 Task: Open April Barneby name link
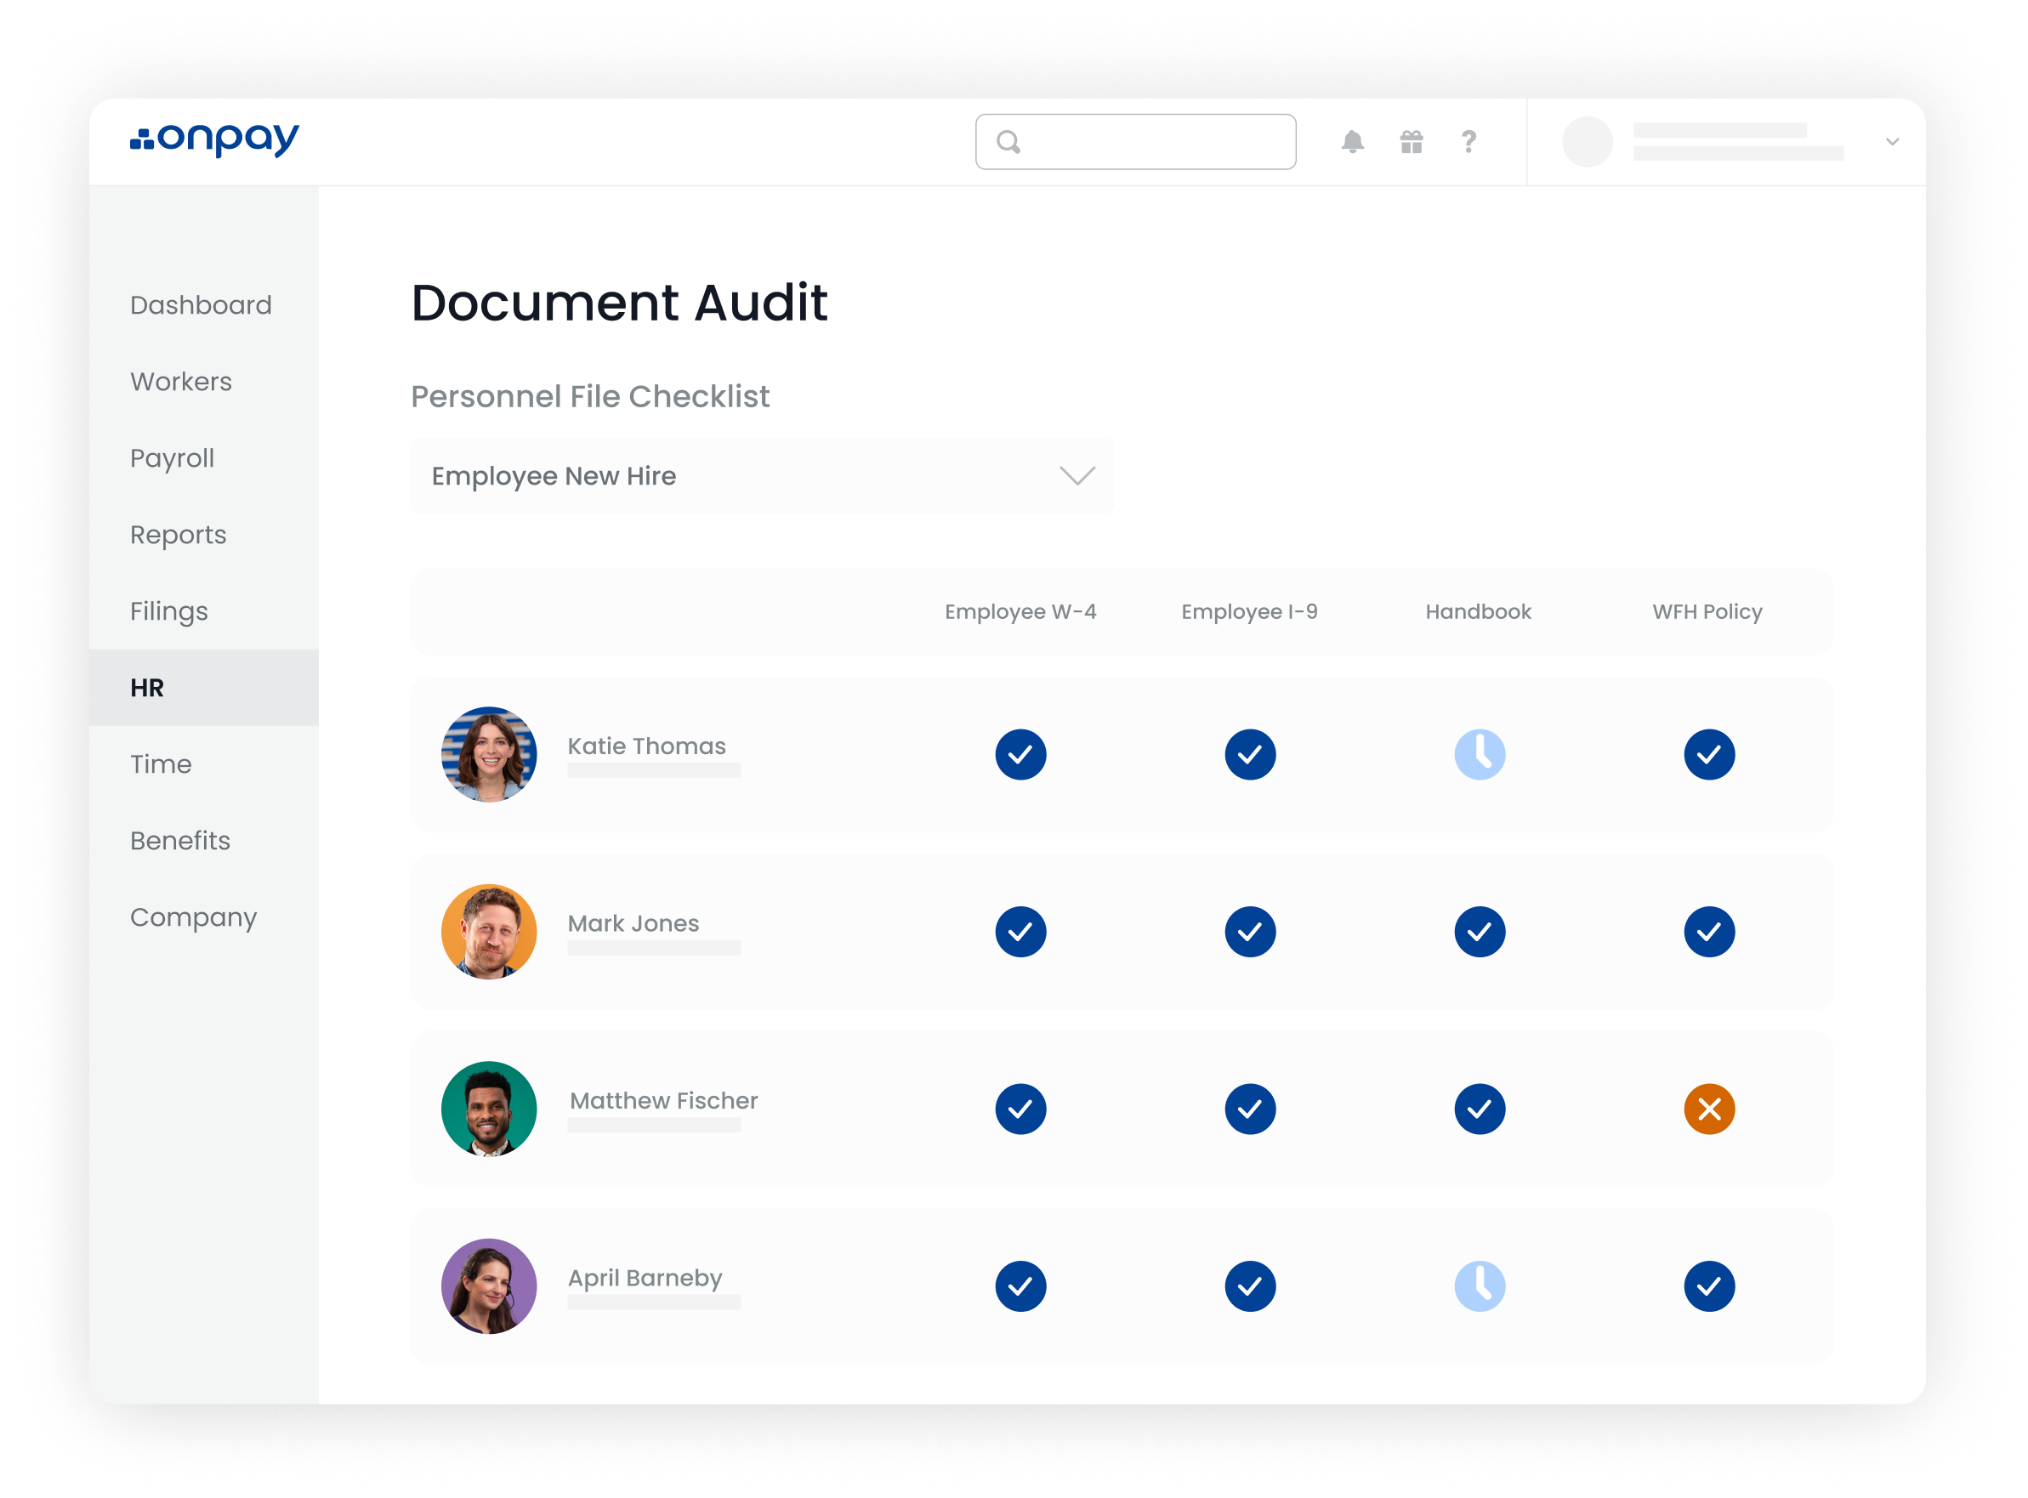tap(645, 1279)
